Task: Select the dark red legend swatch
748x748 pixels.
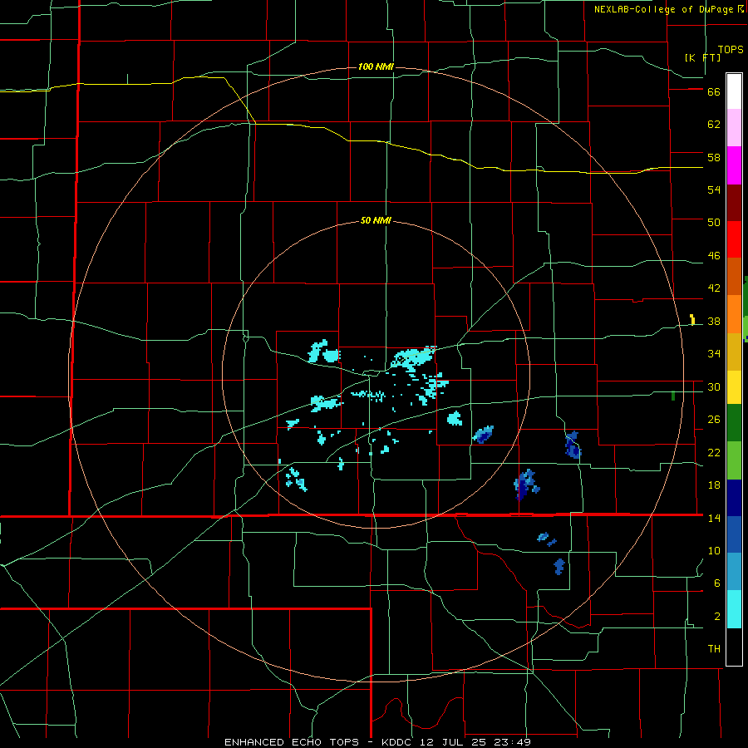Action: pyautogui.click(x=734, y=203)
